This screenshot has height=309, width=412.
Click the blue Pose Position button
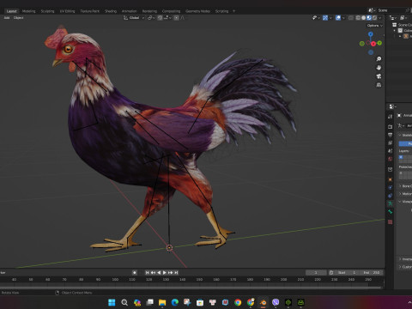[405, 143]
